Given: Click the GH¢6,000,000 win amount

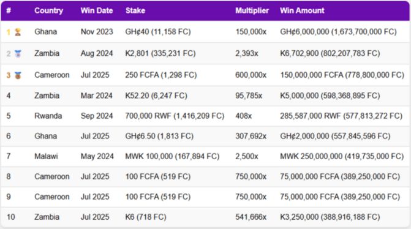Looking at the screenshot, I should point(338,32).
